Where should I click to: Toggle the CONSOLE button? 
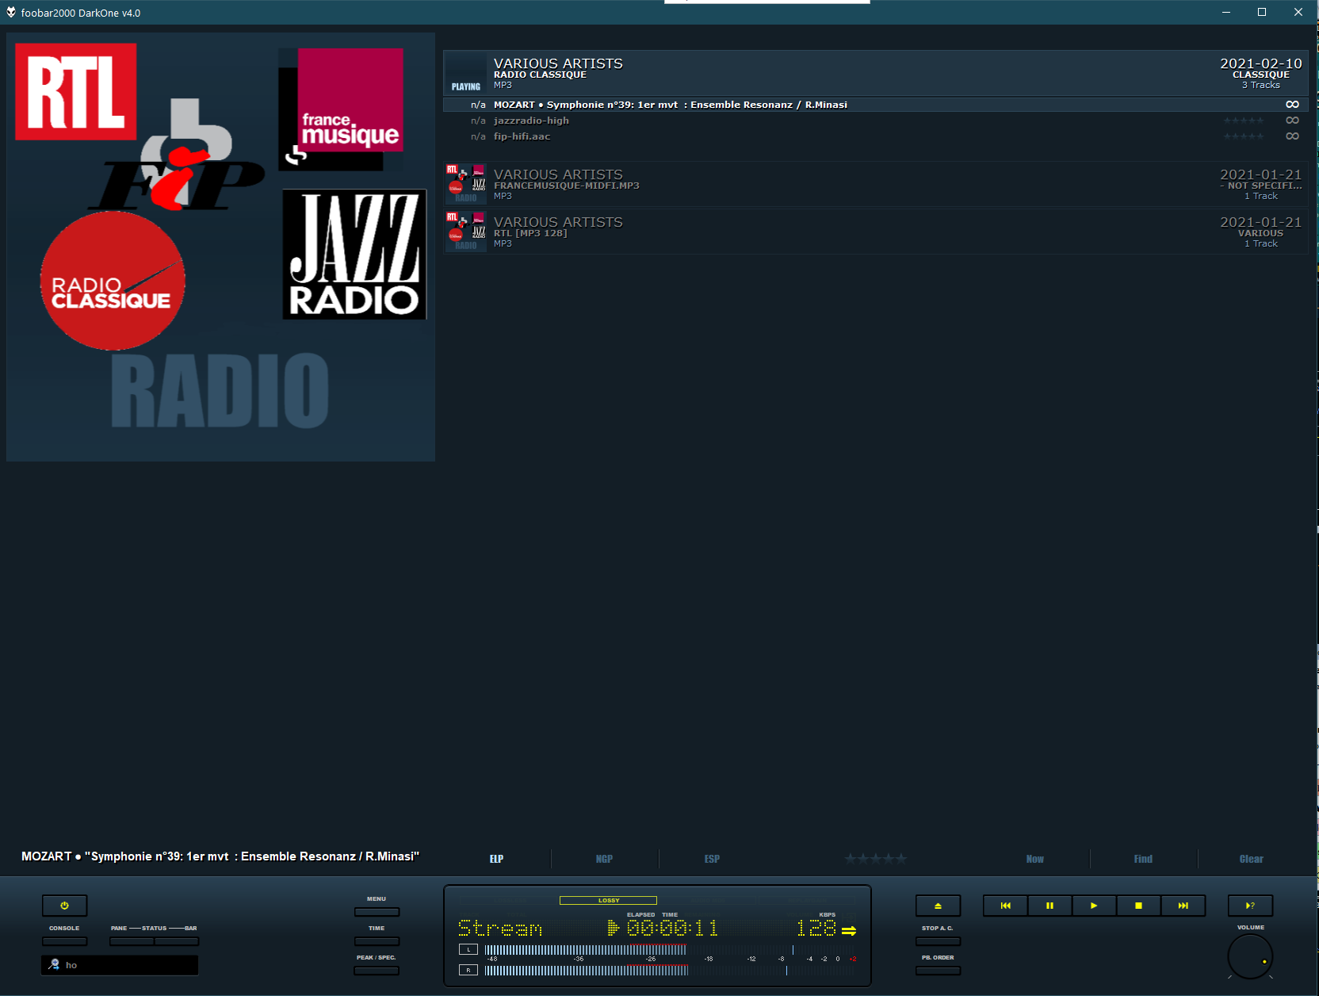click(64, 941)
